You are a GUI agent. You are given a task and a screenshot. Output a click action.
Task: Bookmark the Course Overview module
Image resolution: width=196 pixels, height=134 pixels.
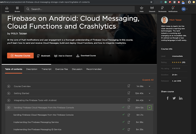(129, 86)
